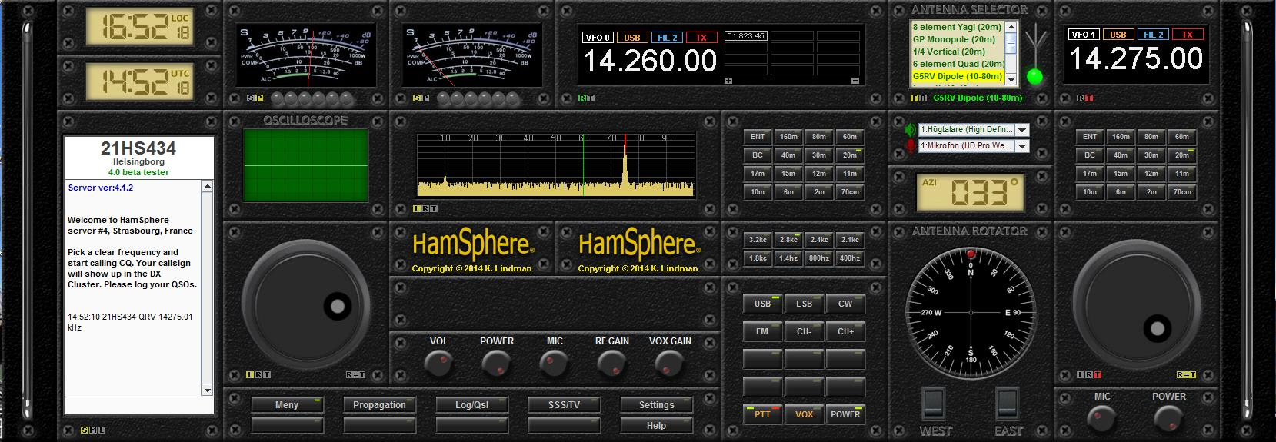Adjust the RF GAIN knob
Image resolution: width=1276 pixels, height=442 pixels.
click(x=612, y=362)
